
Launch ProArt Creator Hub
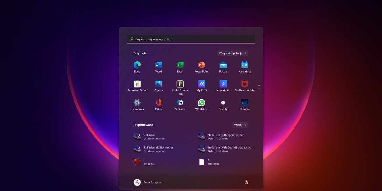tap(180, 85)
